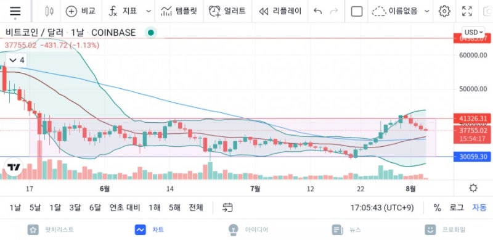This screenshot has height=240, width=493.
Task: Open chart settings gear
Action: point(444,11)
